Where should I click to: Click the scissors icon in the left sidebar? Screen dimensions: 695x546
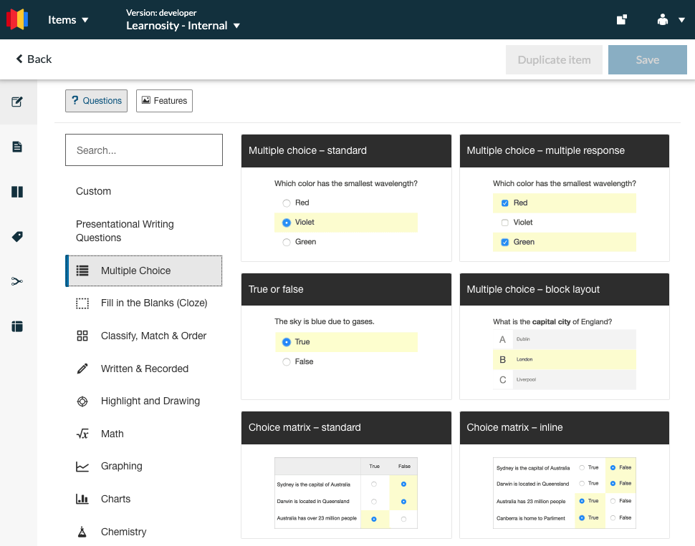[18, 281]
